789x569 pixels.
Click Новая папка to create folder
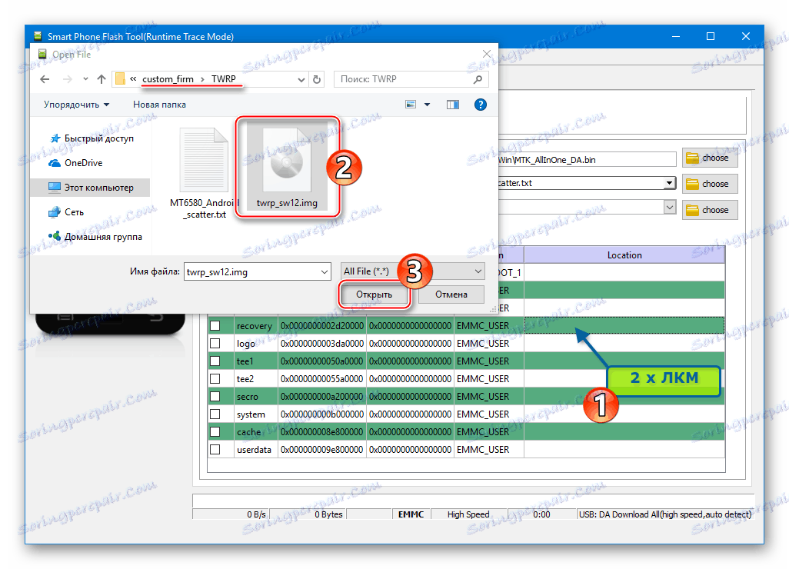click(159, 105)
